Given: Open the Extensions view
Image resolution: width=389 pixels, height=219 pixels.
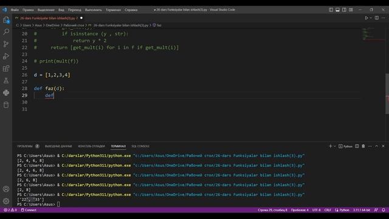Looking at the screenshot, I should pyautogui.click(x=6, y=68).
